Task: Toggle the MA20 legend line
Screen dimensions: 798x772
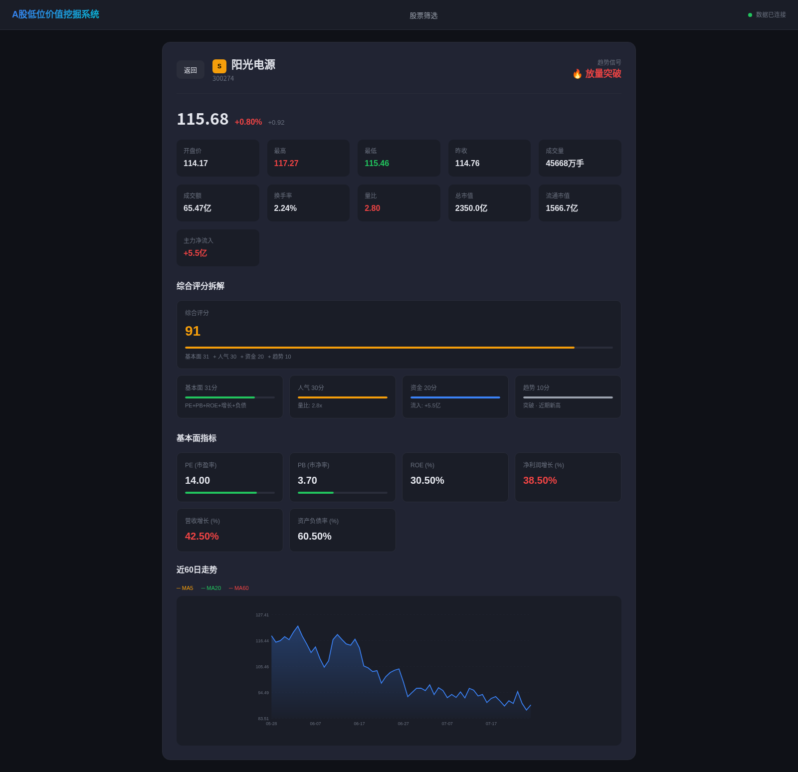Action: pos(211,588)
